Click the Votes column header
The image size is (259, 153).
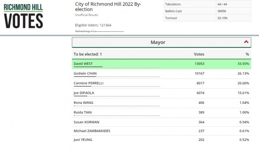tap(199, 54)
